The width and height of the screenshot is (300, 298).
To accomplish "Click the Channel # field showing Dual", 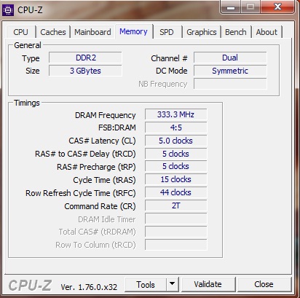I will pyautogui.click(x=230, y=58).
